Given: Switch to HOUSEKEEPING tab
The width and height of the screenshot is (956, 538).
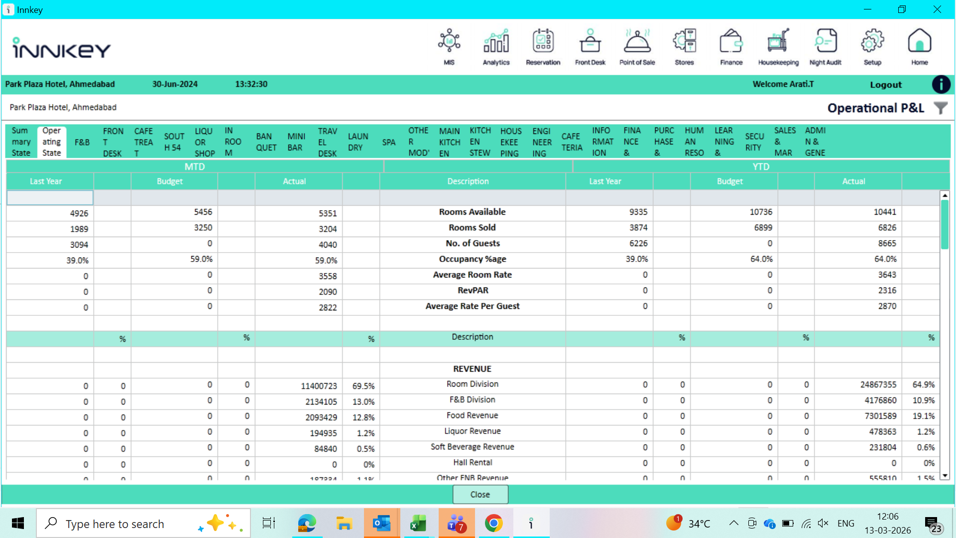Looking at the screenshot, I should click(x=511, y=142).
